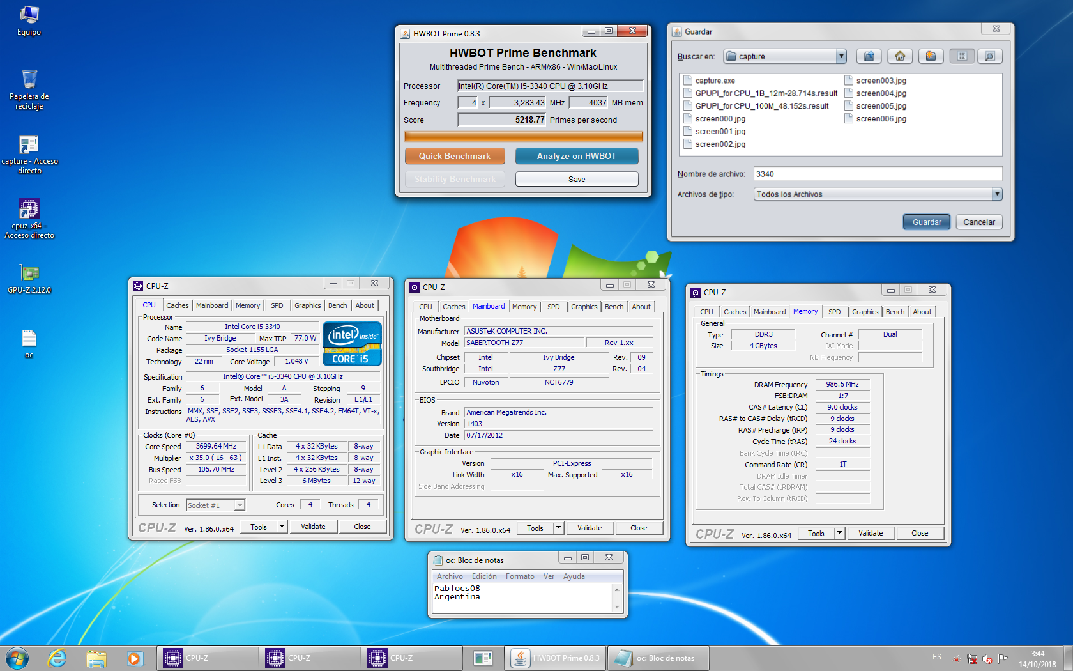Open Formato menu in Bloc de notas

click(520, 576)
